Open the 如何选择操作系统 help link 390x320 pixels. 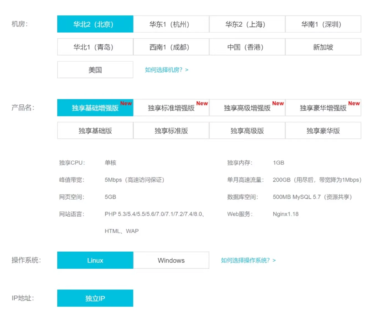point(248,260)
